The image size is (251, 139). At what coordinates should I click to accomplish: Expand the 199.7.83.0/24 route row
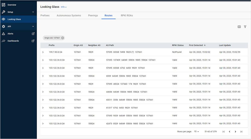(43, 52)
